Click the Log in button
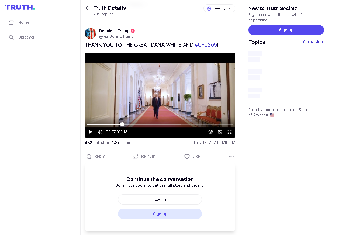339x235 pixels. (160, 199)
